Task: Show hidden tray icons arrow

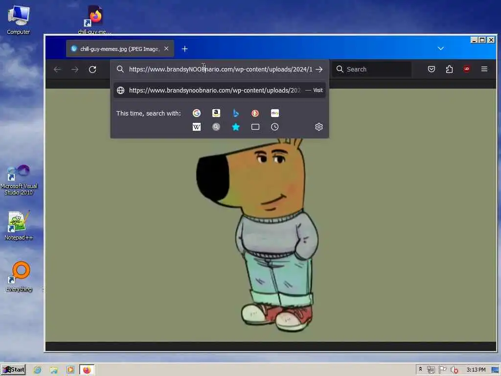Action: point(420,369)
